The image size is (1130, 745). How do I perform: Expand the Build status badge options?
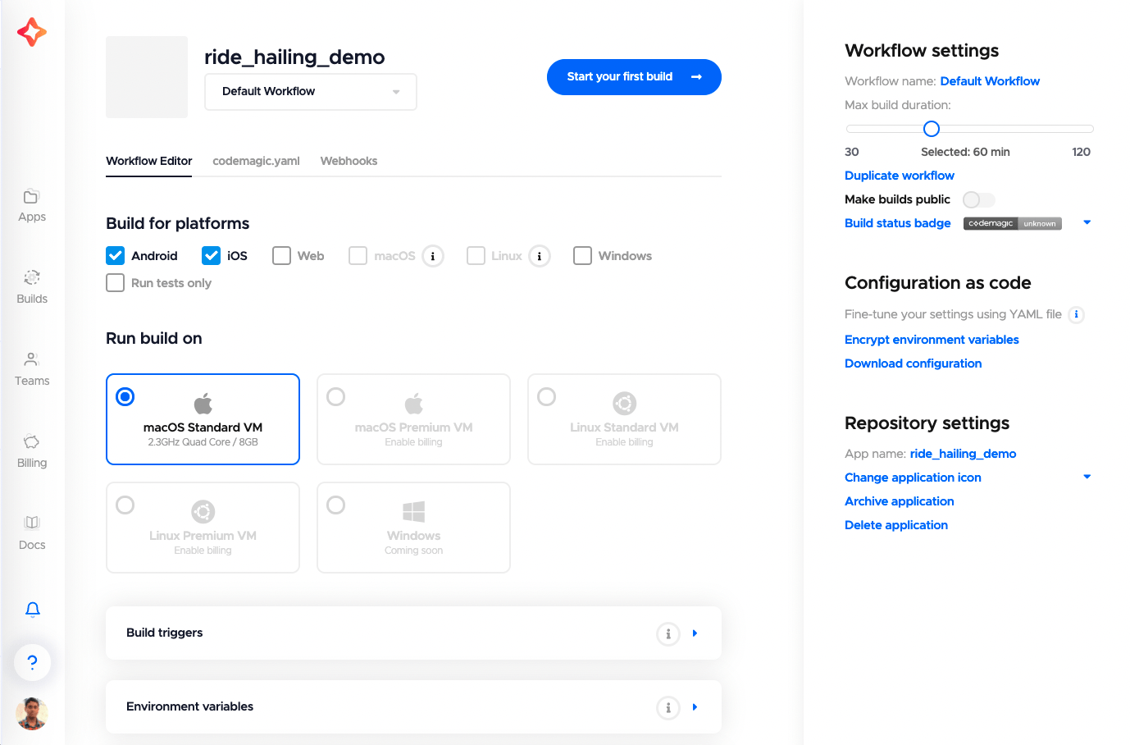point(1087,222)
